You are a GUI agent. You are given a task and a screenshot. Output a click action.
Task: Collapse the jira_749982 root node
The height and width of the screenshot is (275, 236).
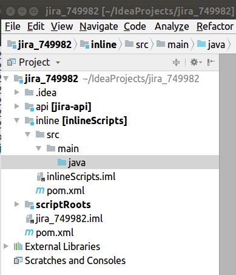click(6, 78)
